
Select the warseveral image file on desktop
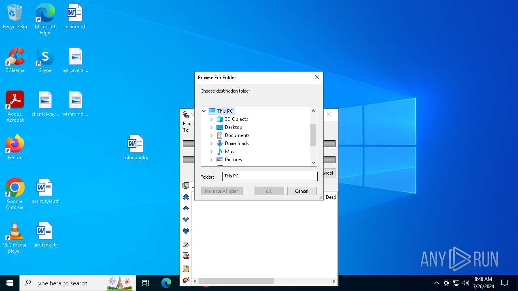(x=75, y=61)
